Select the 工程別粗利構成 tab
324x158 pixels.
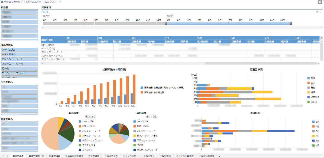tap(206, 156)
